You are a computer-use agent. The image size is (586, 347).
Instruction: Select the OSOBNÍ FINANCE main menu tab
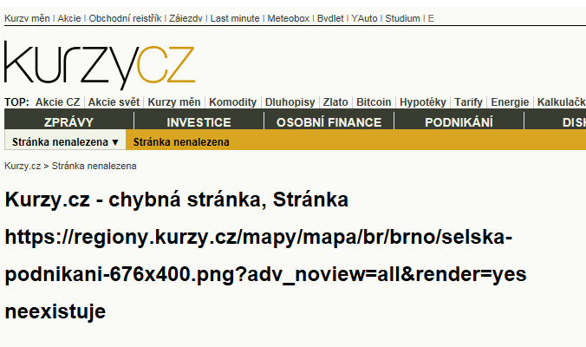click(329, 122)
